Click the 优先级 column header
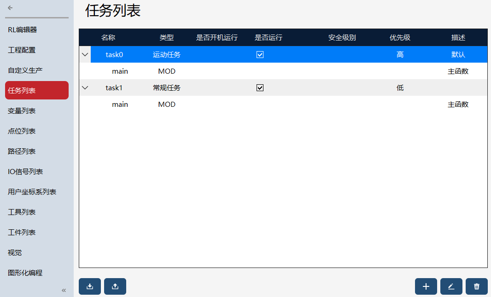Viewport: 491px width, 297px height. pos(400,38)
